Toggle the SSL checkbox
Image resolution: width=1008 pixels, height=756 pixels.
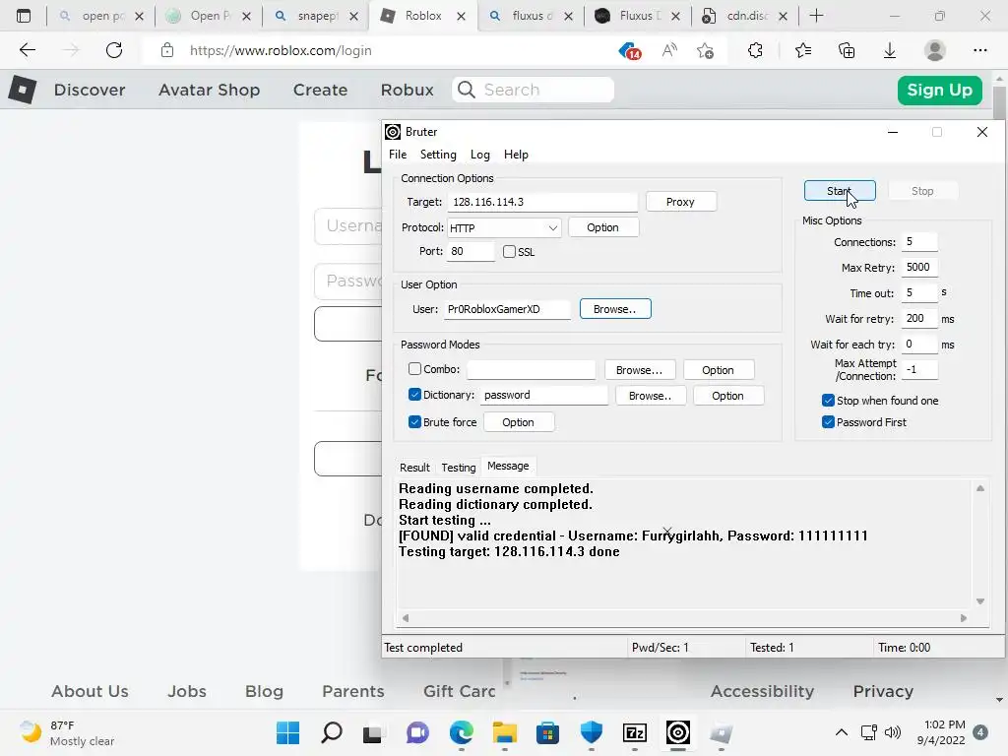[509, 251]
